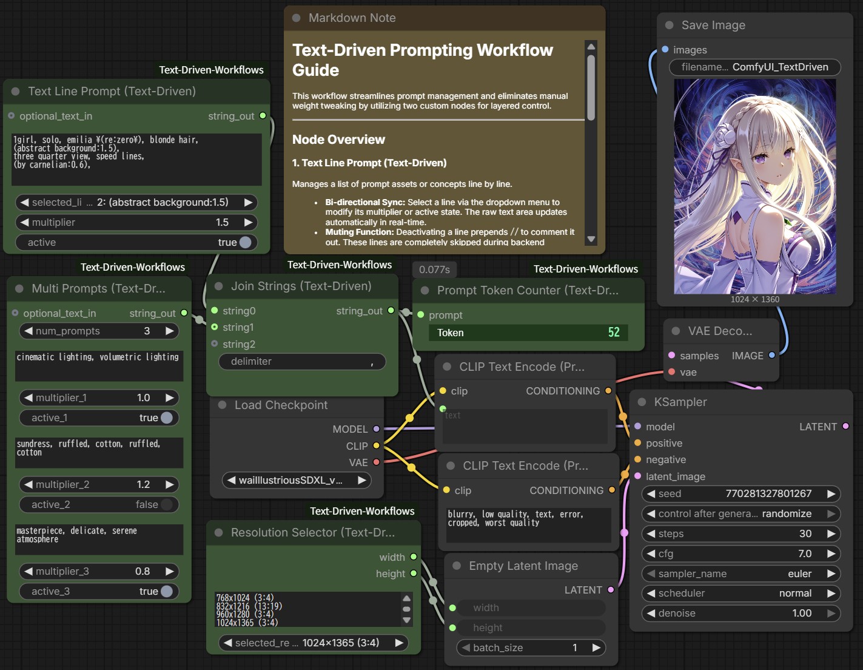Open the sampler_name euler dropdown
This screenshot has width=863, height=670.
[x=741, y=574]
